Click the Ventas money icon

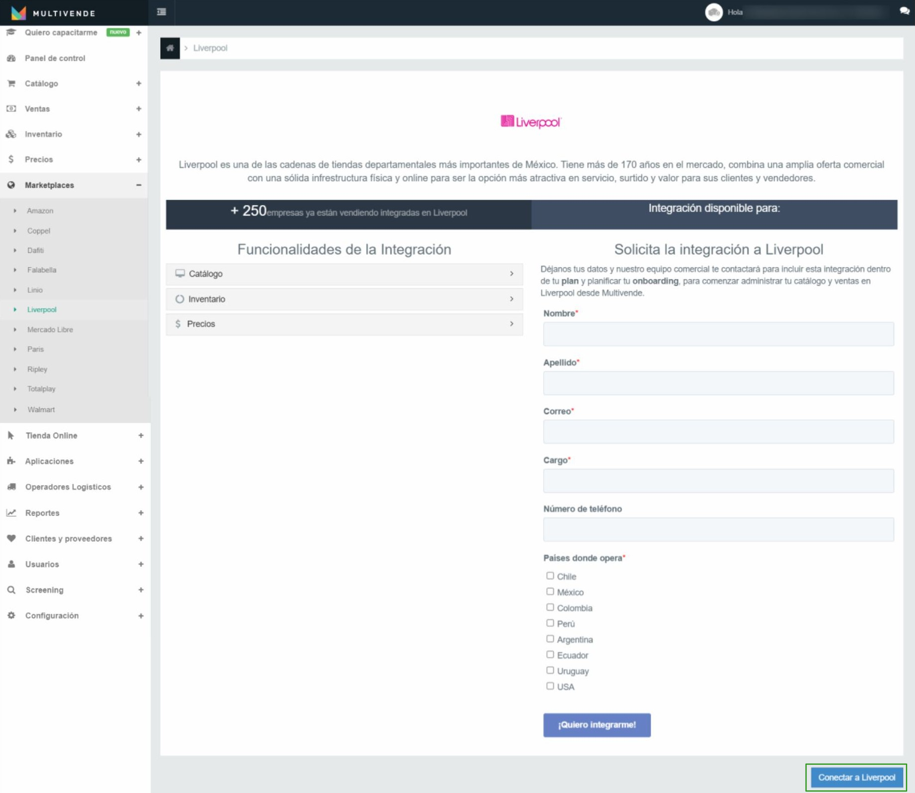click(11, 109)
